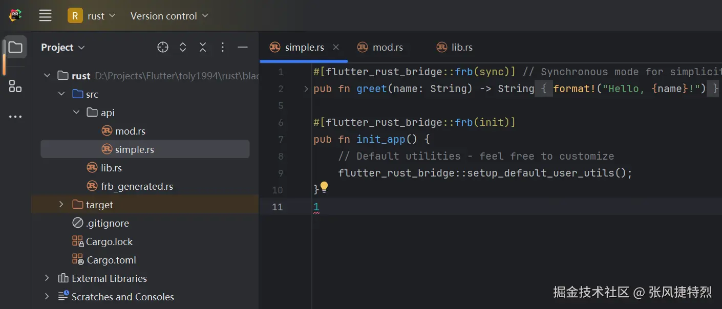Unfold the greet function fold arrow
The image size is (722, 309).
[306, 89]
